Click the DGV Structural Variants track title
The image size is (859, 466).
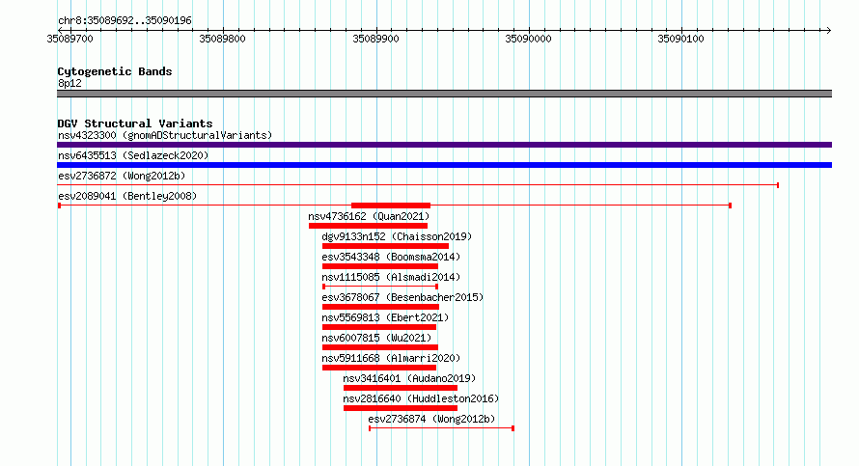(x=135, y=123)
